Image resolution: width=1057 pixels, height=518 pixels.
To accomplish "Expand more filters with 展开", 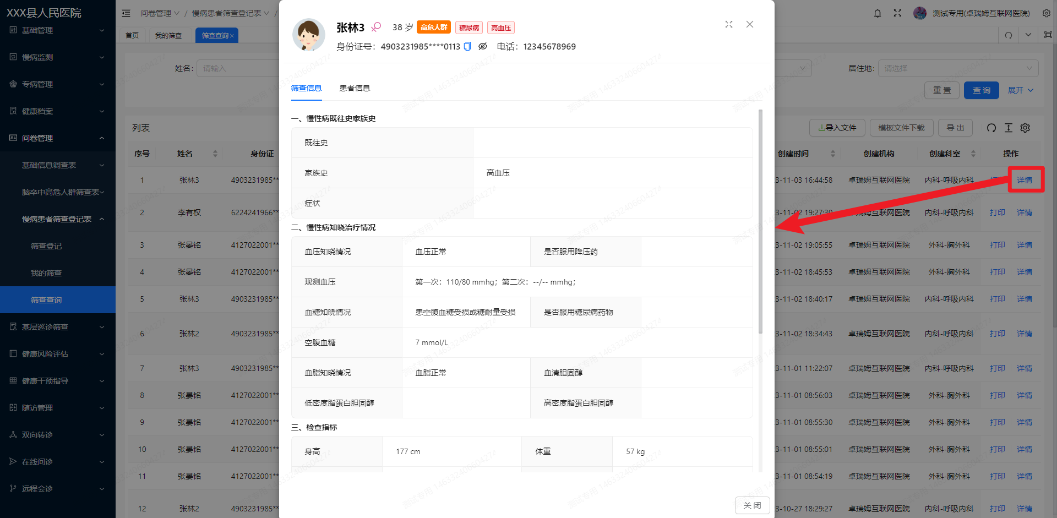I will [1021, 90].
